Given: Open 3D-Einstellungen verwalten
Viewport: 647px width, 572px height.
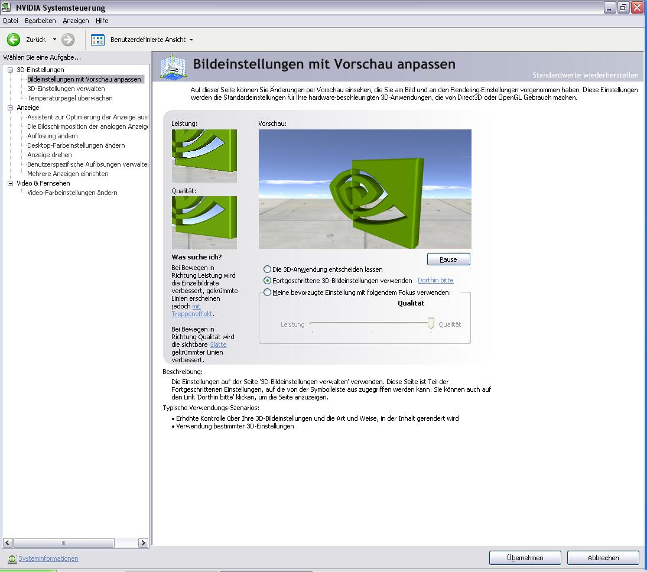Looking at the screenshot, I should (66, 89).
